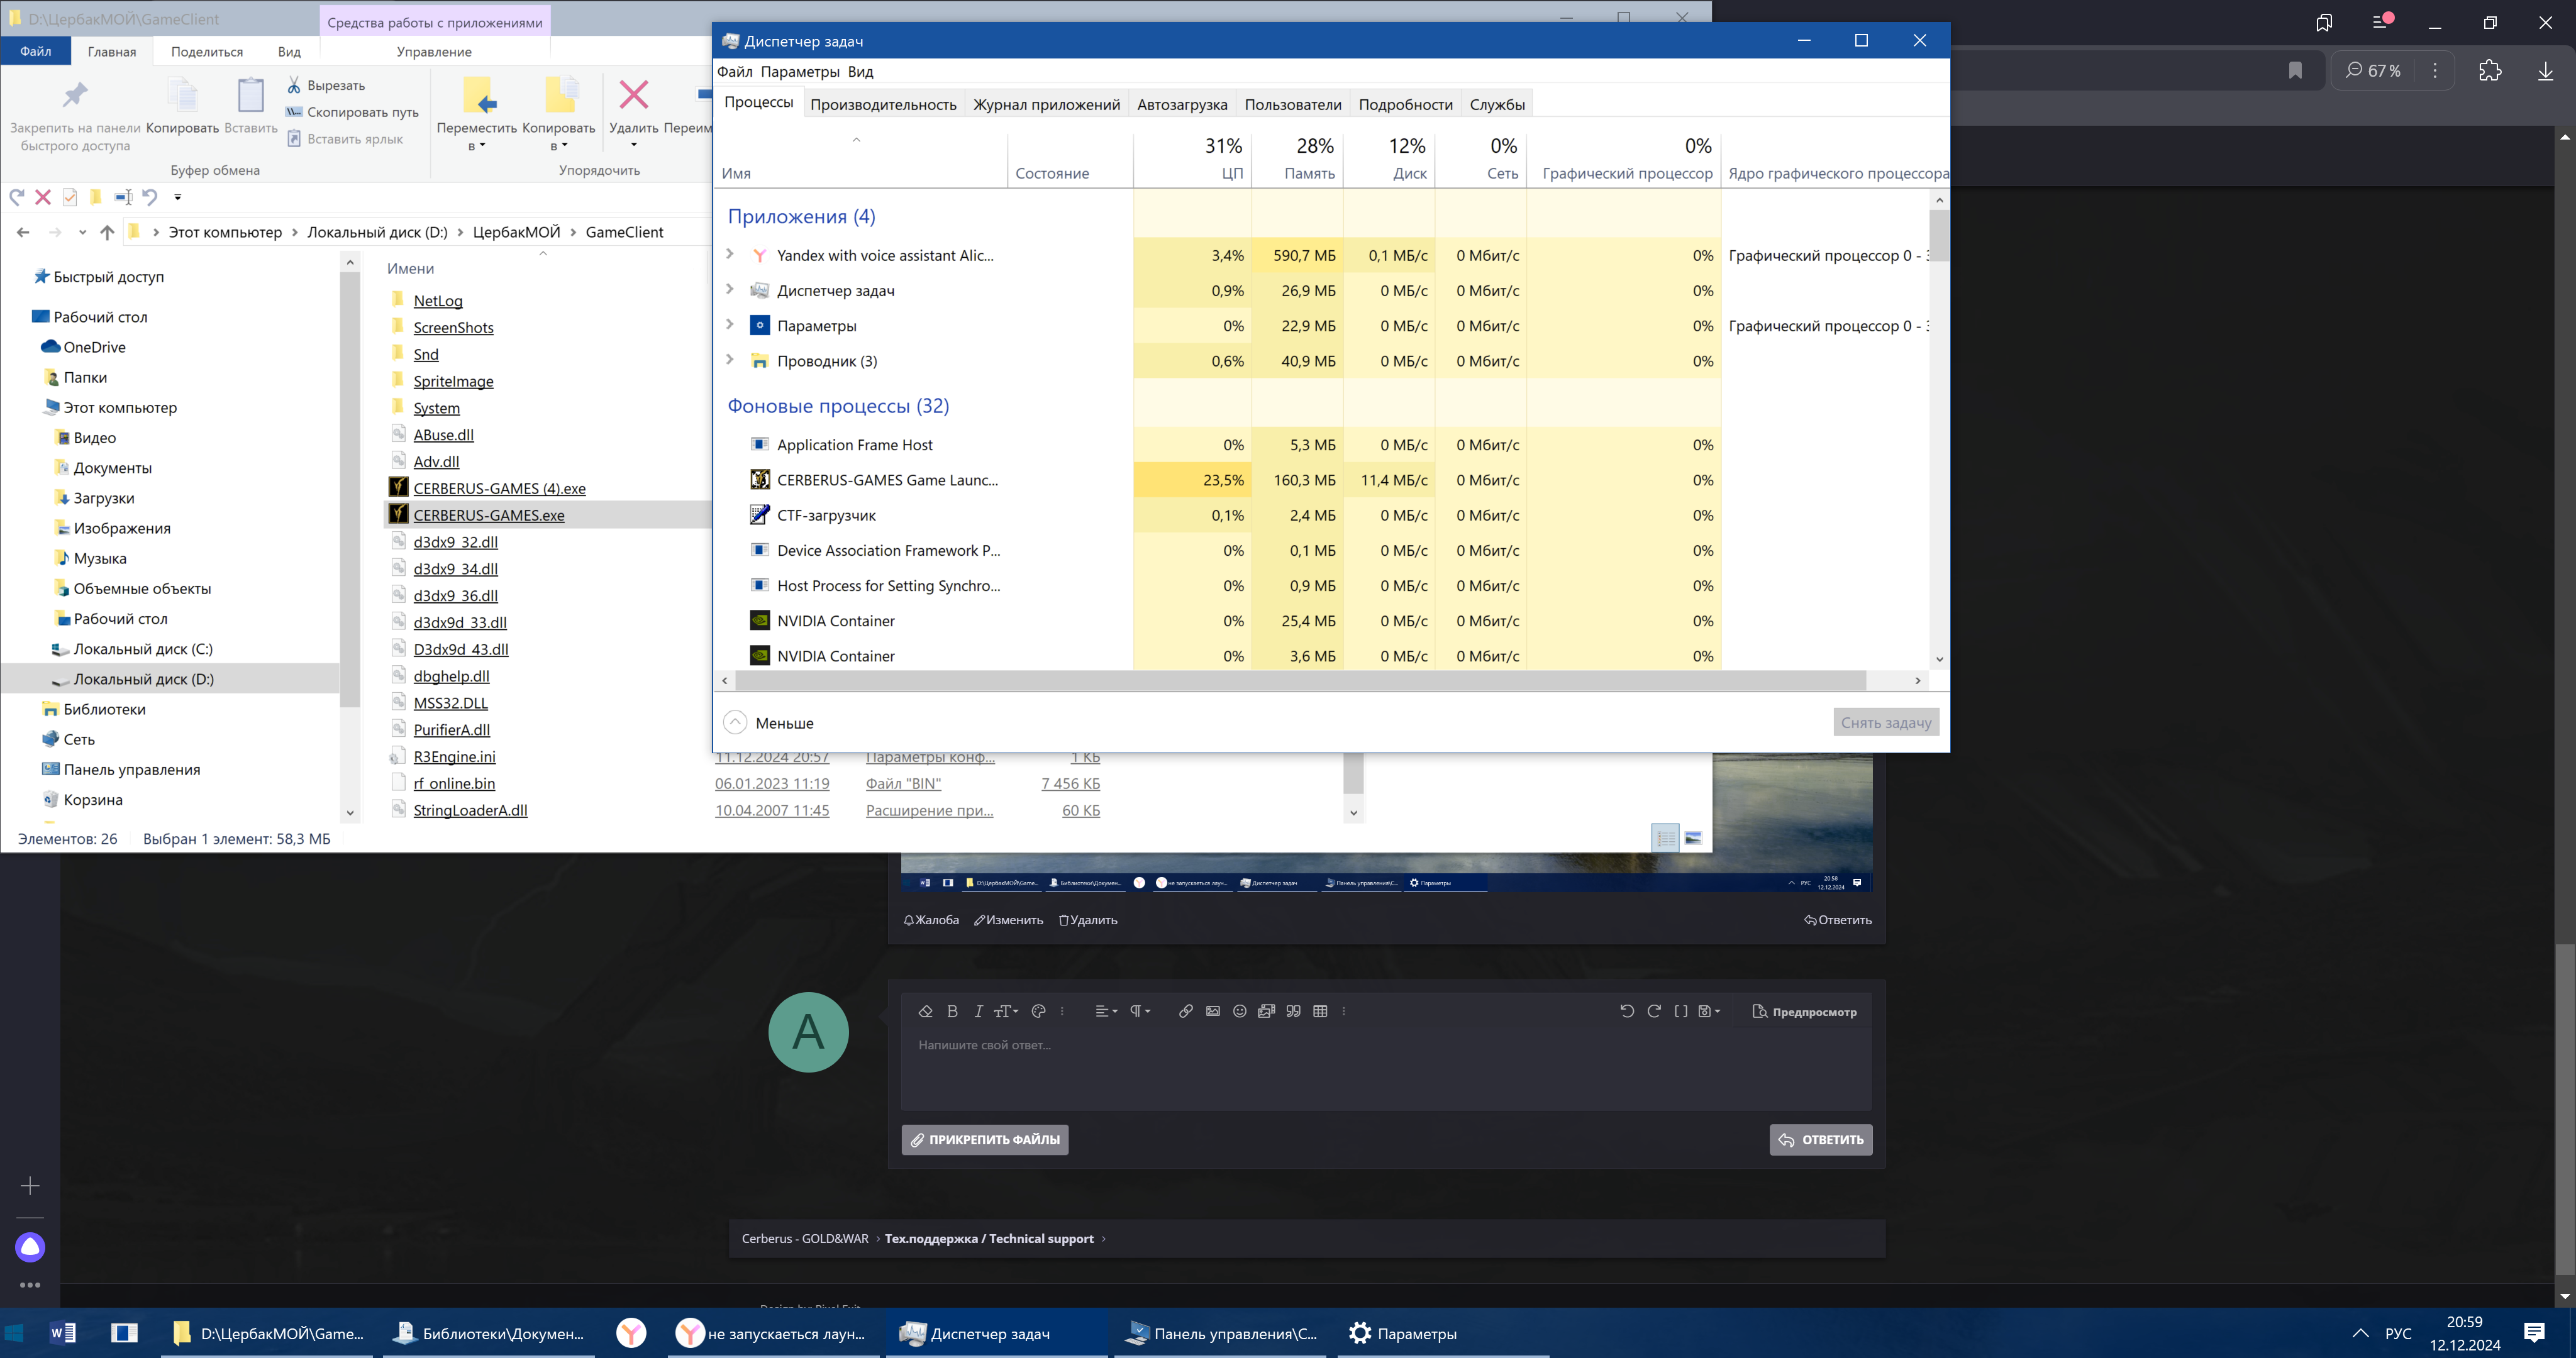Toggle italic in the forum reply editor
The image size is (2576, 1358).
[979, 1011]
